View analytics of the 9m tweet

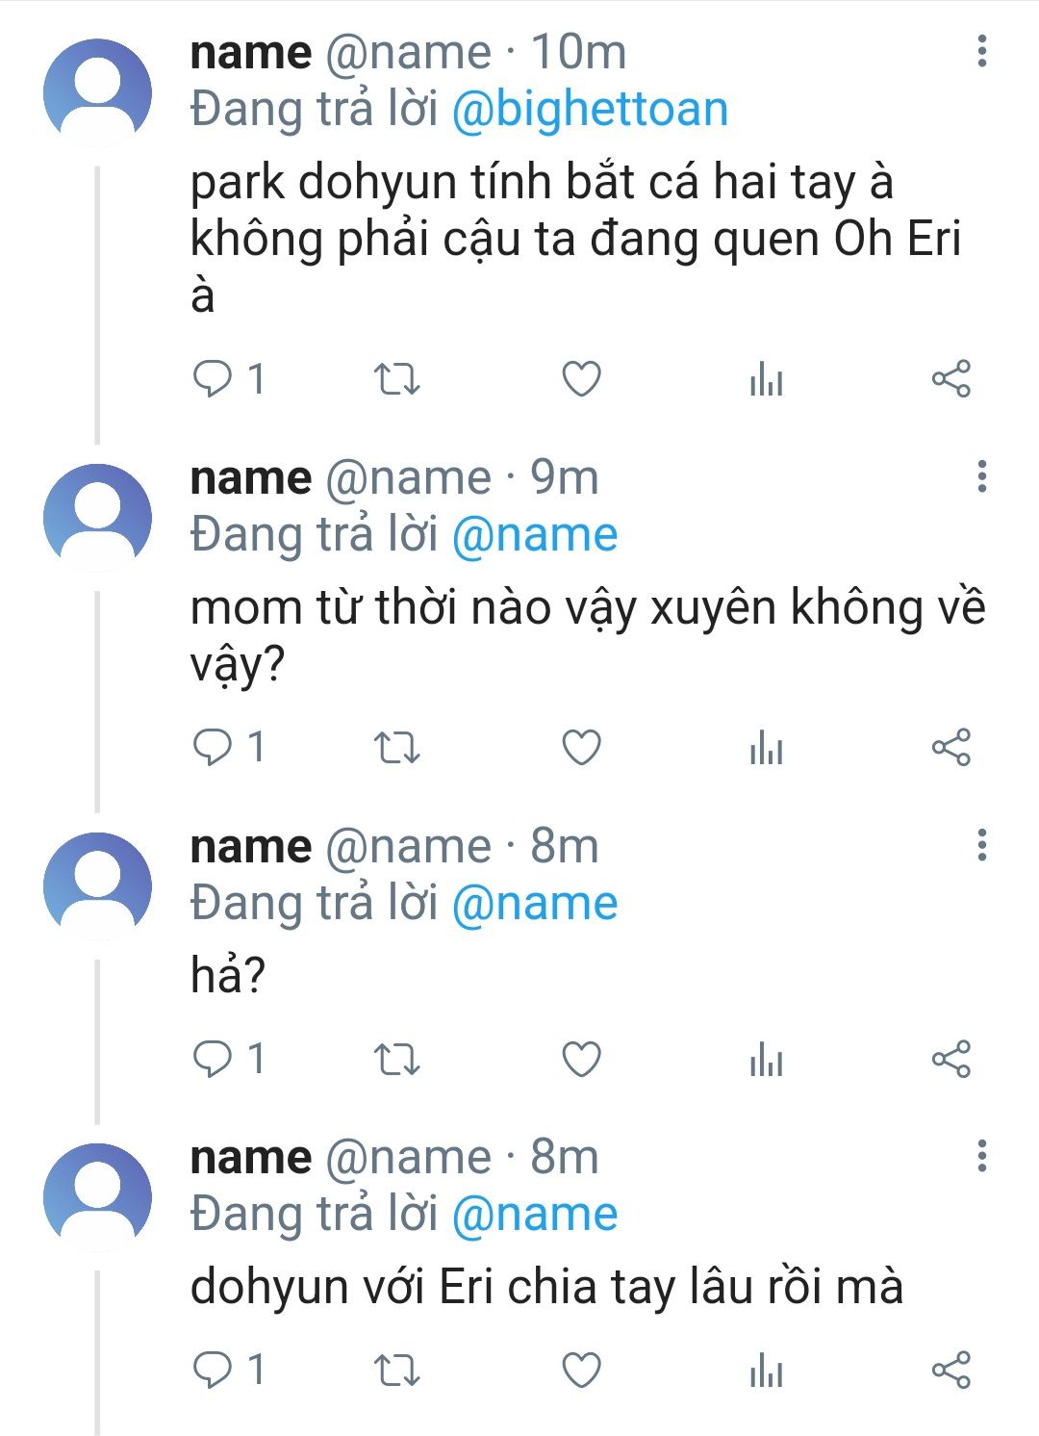766,748
